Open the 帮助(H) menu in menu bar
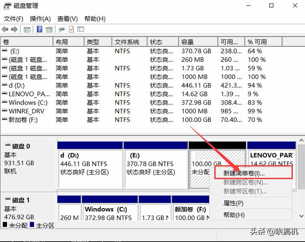 [95, 19]
